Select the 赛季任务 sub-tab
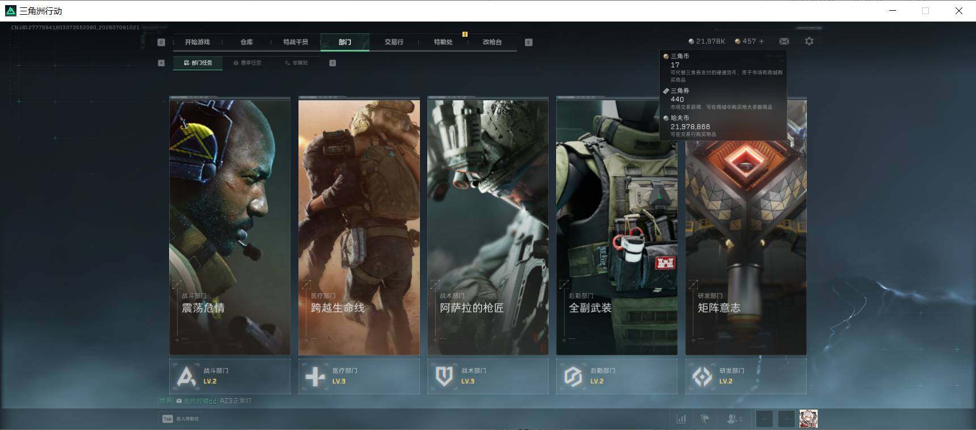This screenshot has width=976, height=430. pos(247,63)
